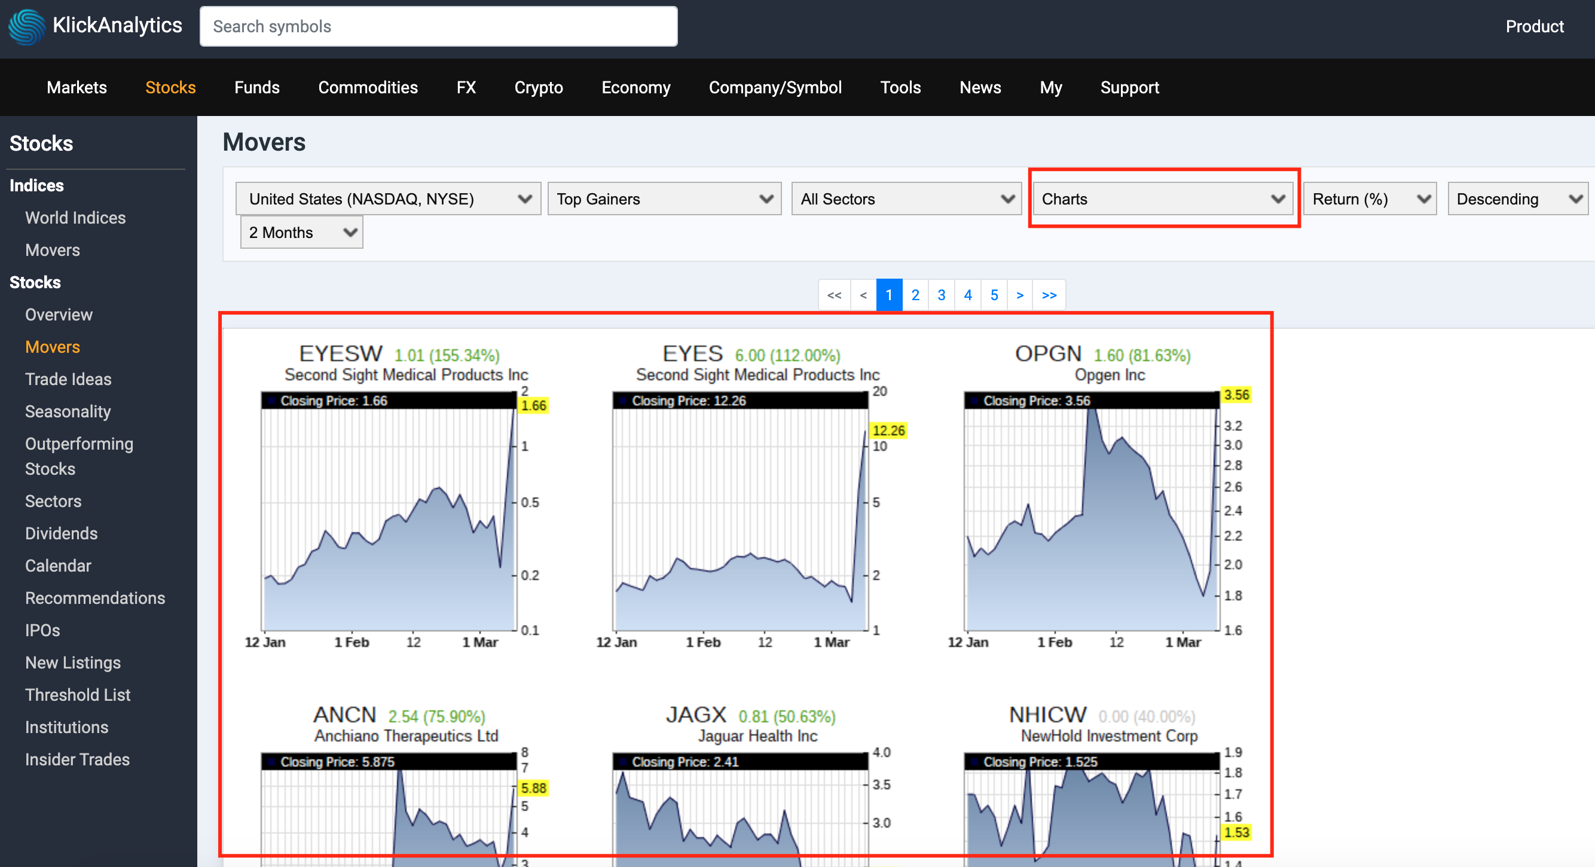Open Seasonality in sidebar
This screenshot has height=867, width=1595.
click(x=68, y=411)
